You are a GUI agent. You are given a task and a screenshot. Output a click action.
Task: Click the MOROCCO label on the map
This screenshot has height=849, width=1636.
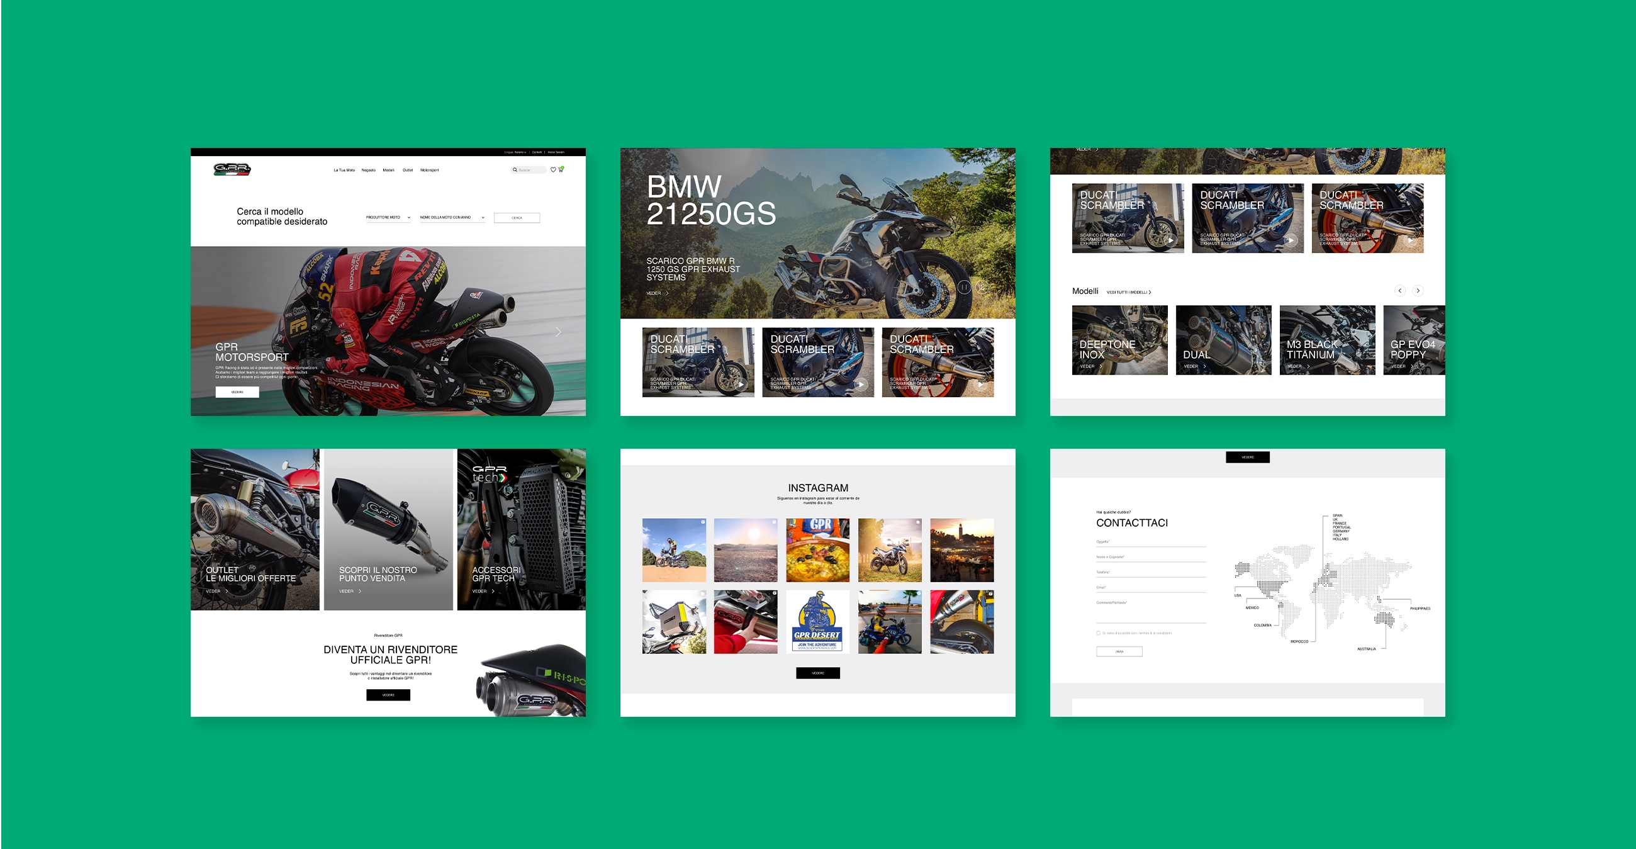pyautogui.click(x=1299, y=641)
